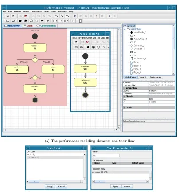Collapse the Parameters Name table header toggle
Viewport: 179px width, 192px height.
tap(93, 163)
